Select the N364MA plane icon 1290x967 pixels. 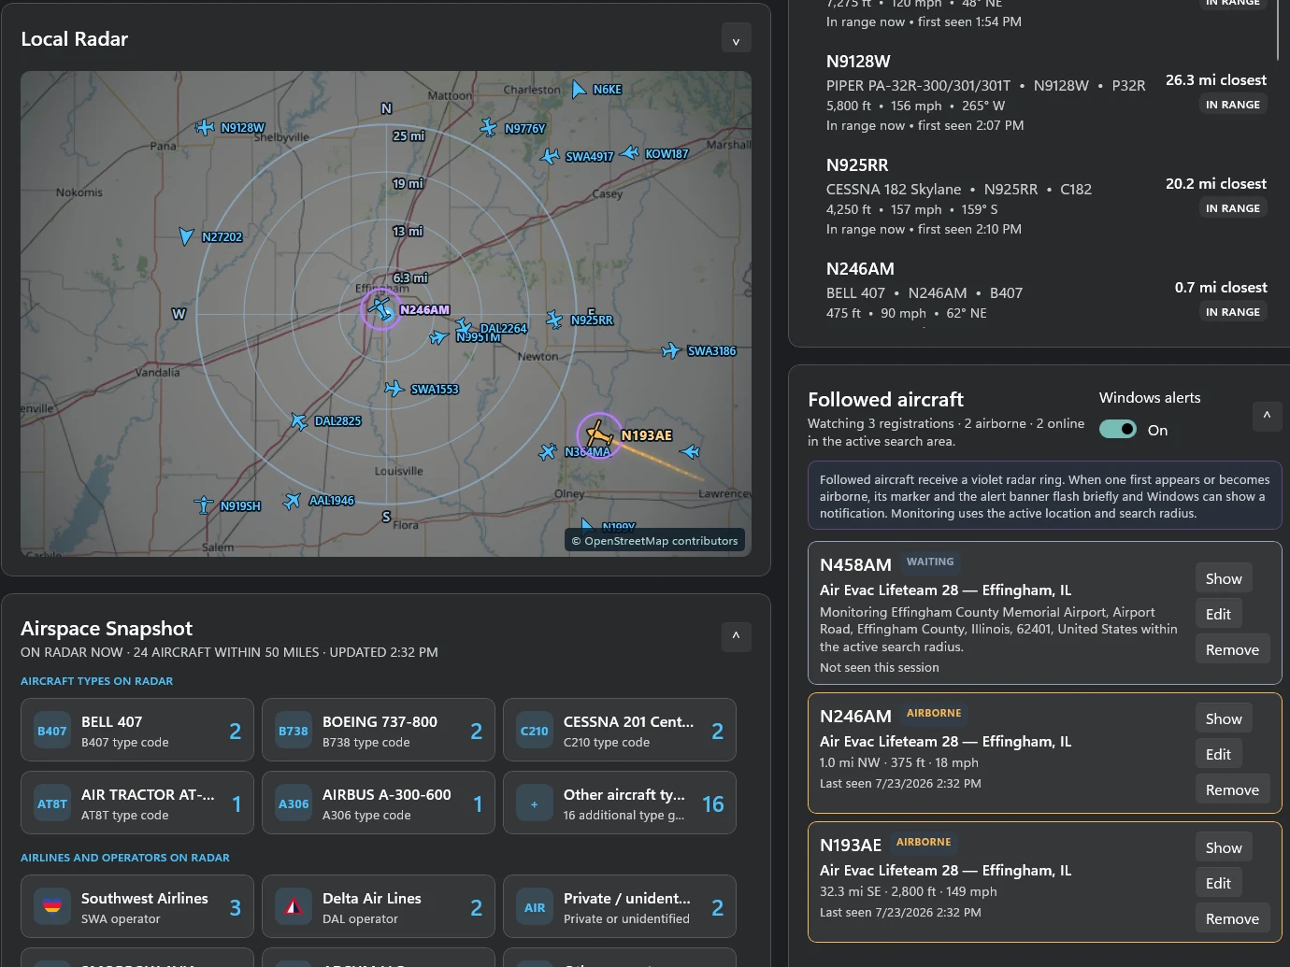(x=548, y=452)
